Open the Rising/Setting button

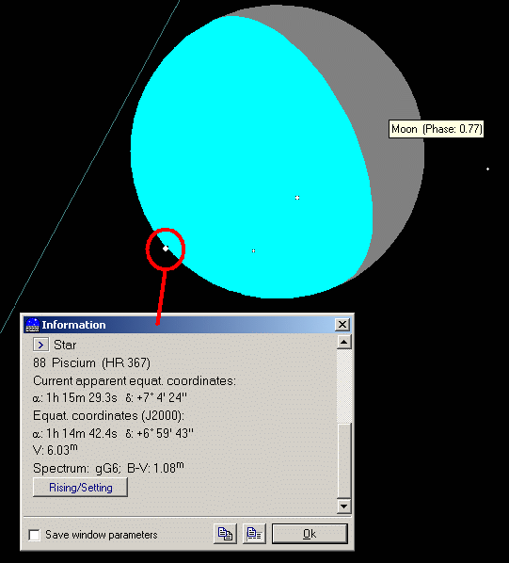click(x=80, y=488)
